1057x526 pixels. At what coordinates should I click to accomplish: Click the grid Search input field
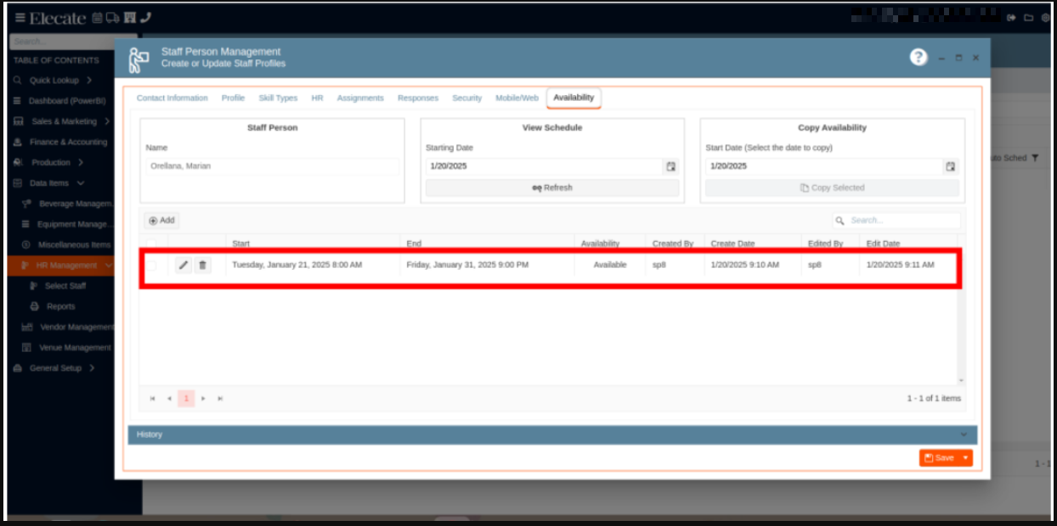pos(902,221)
